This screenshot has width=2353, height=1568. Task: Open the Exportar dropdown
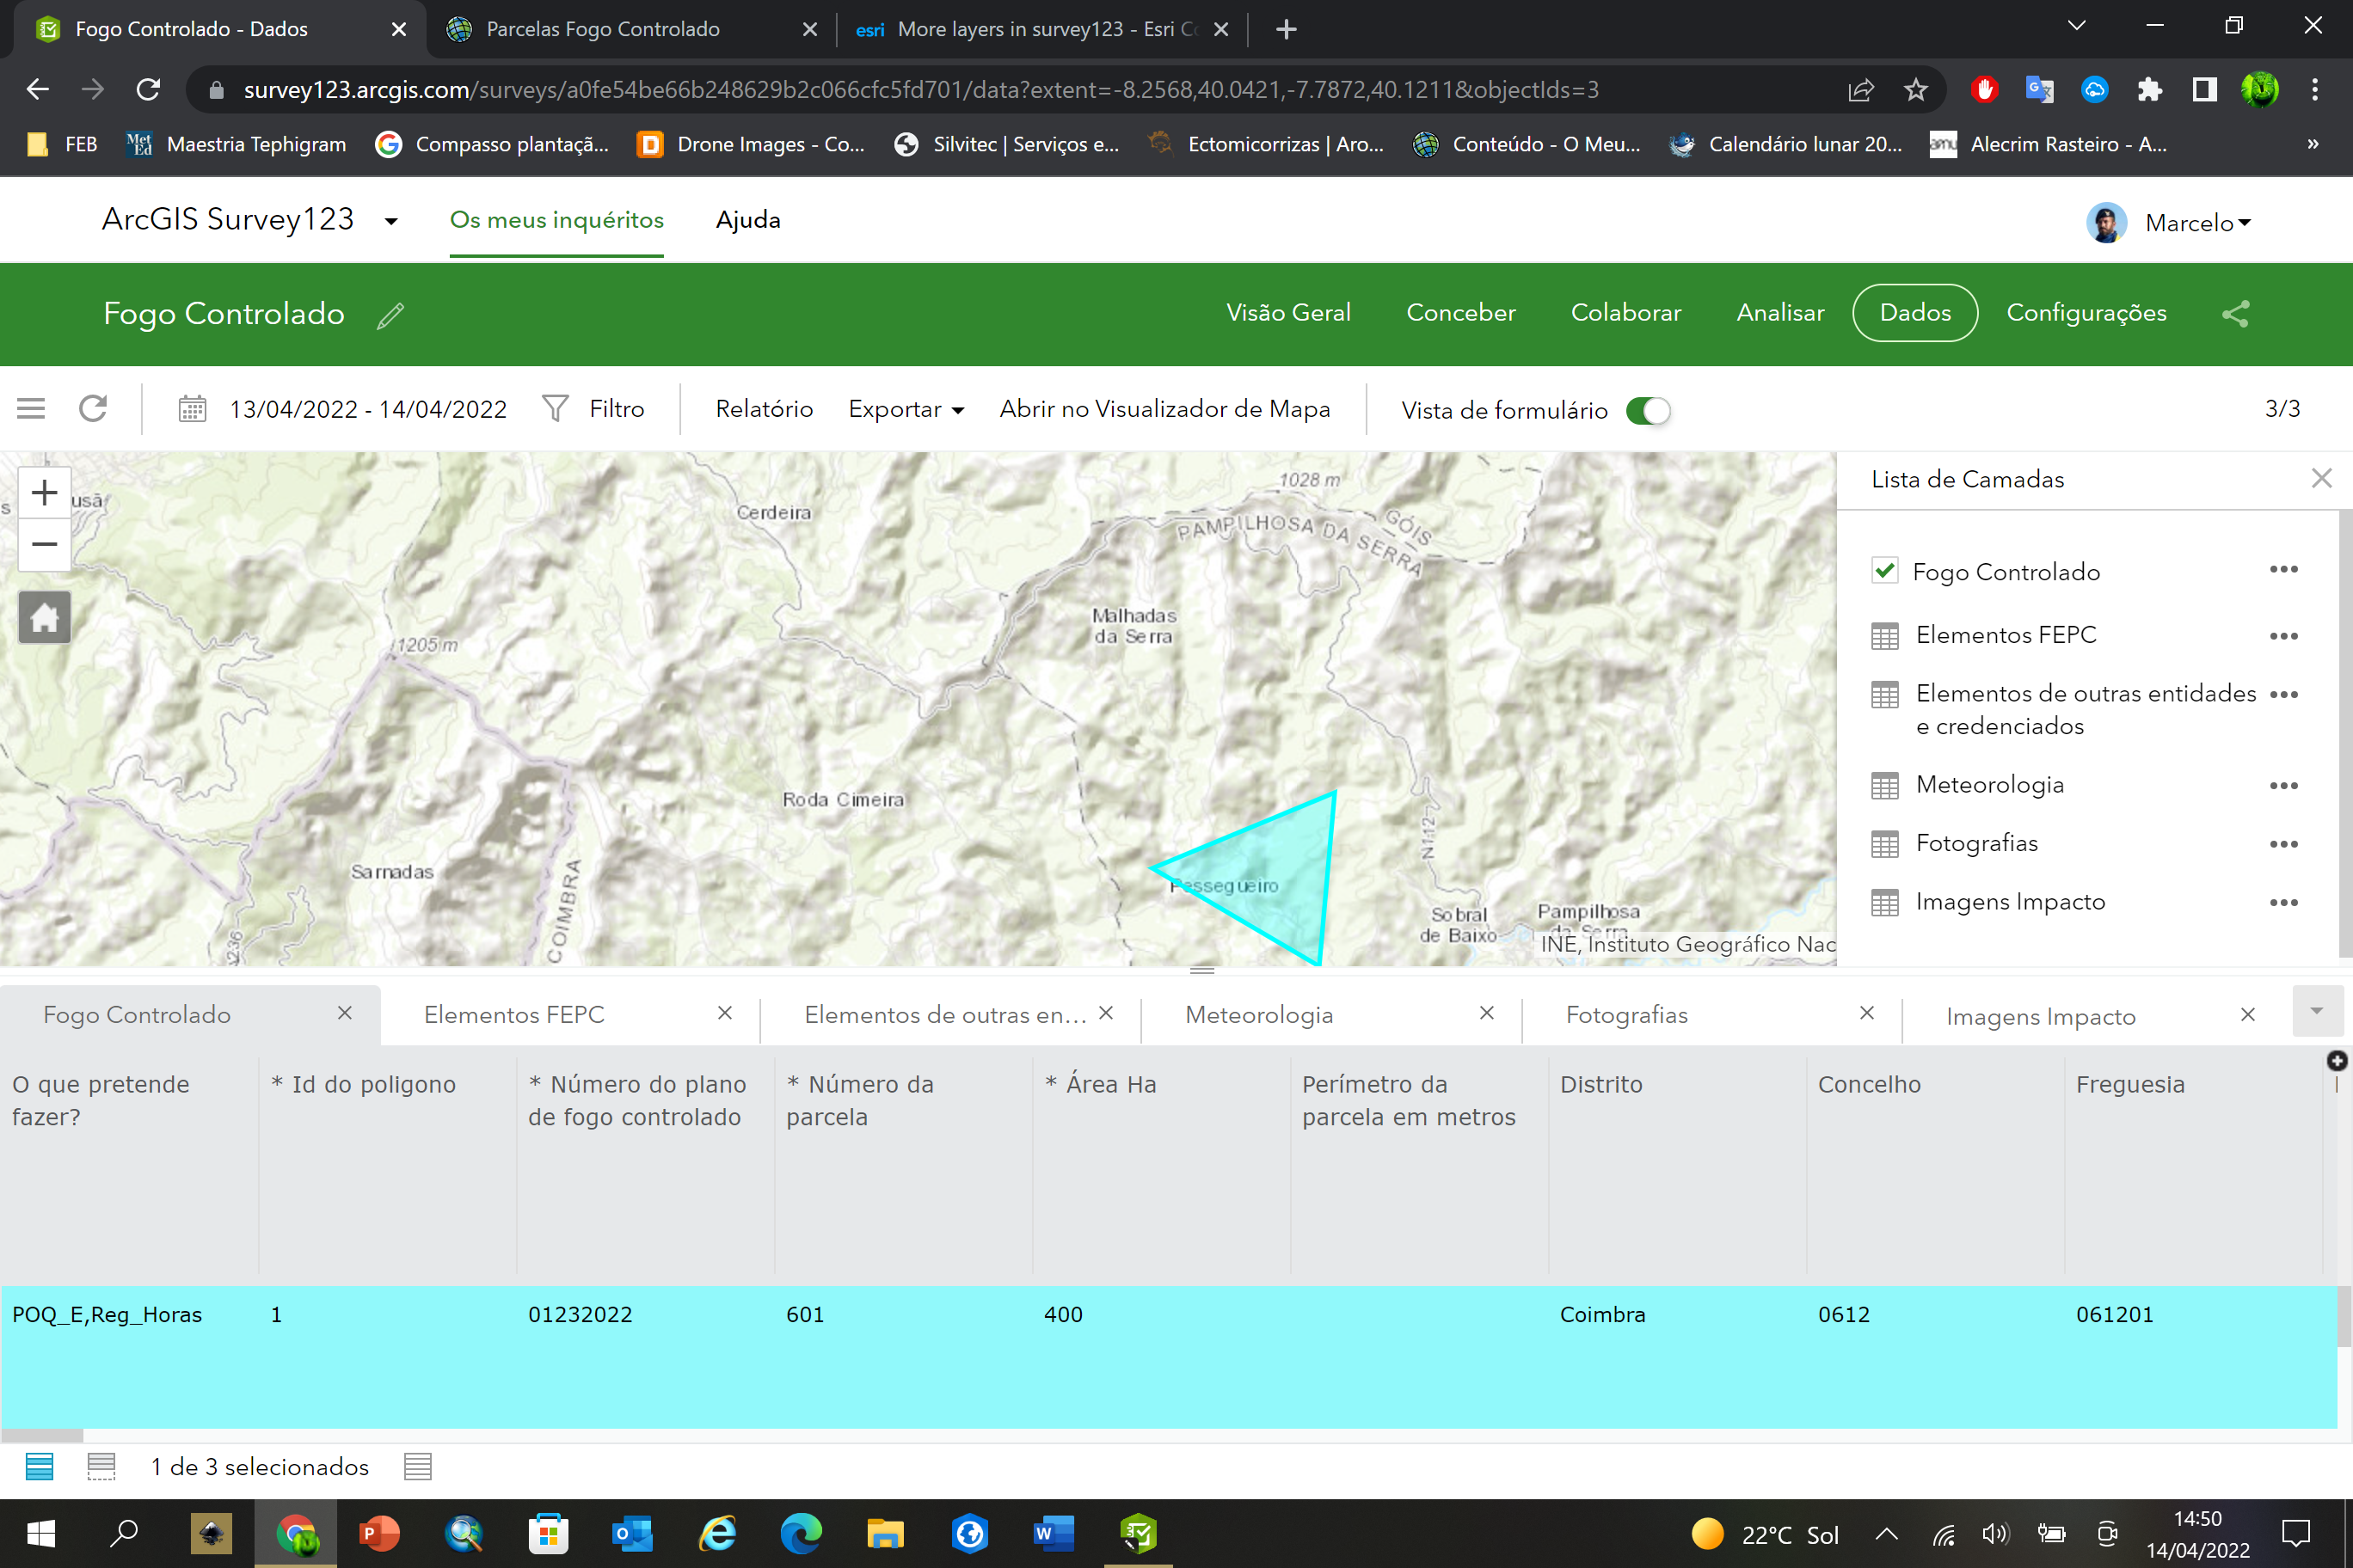click(x=905, y=409)
